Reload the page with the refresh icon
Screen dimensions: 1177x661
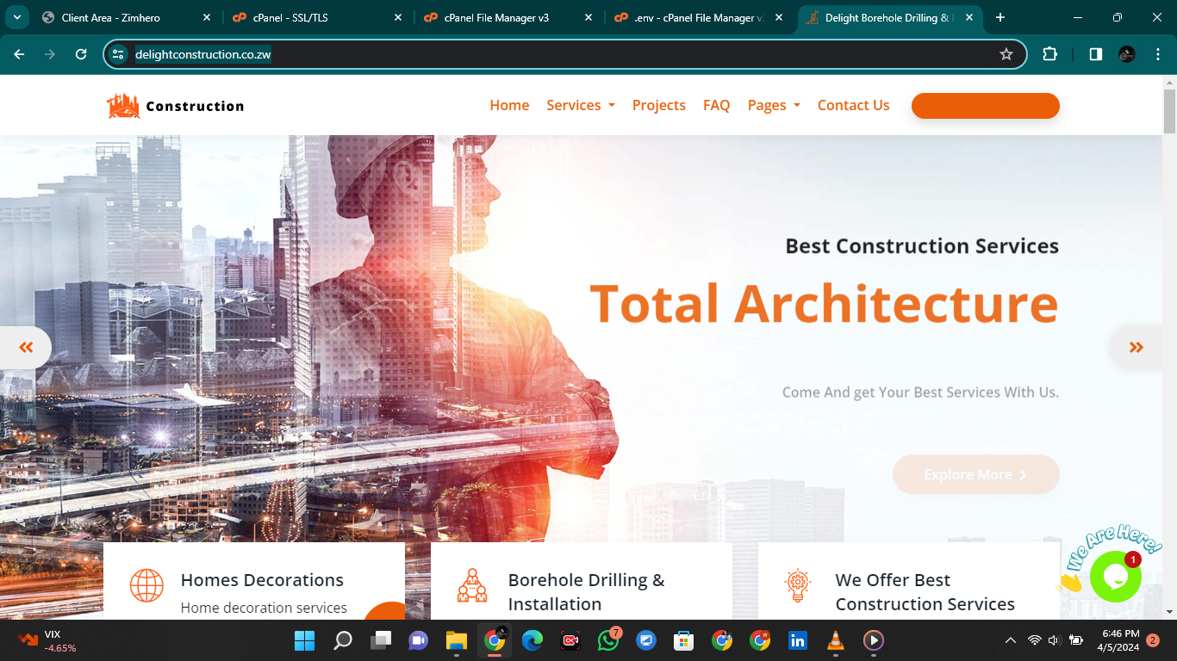coord(81,54)
